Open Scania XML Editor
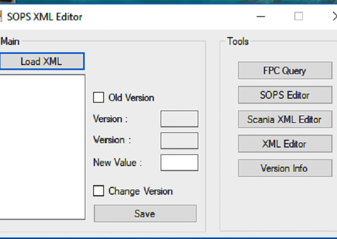This screenshot has width=337, height=239. tap(285, 119)
